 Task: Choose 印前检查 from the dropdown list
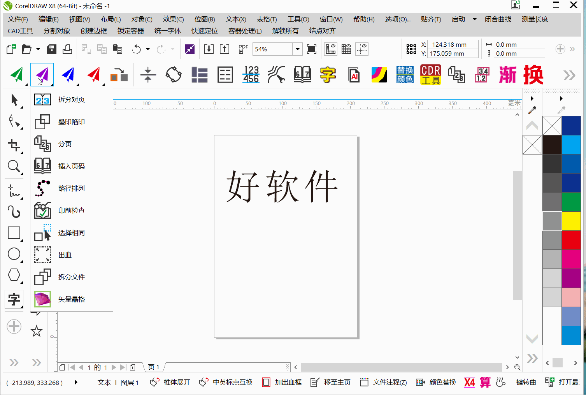[x=72, y=211]
